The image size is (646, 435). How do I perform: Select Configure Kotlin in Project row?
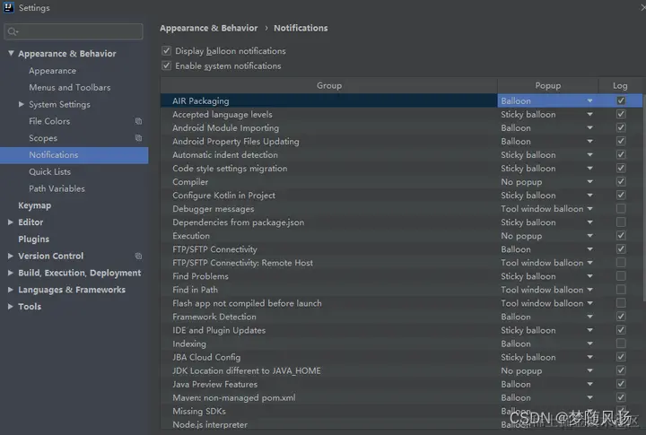pyautogui.click(x=328, y=196)
